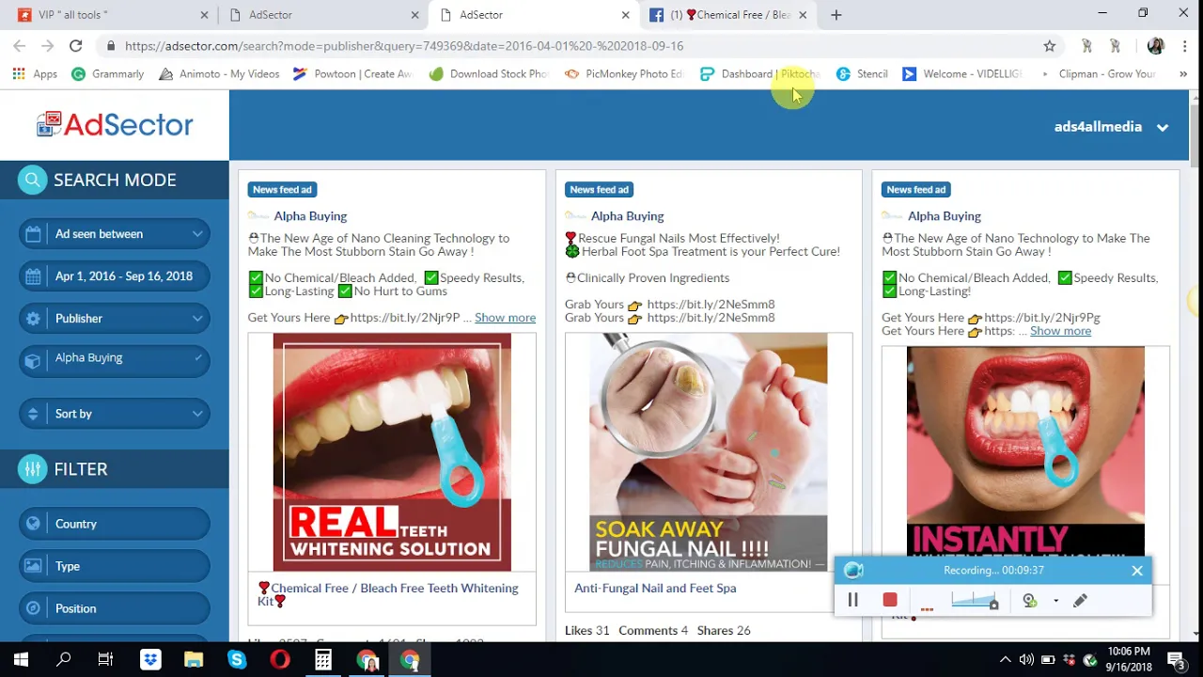Open the Stencil bookmark
1203x677 pixels.
[862, 73]
